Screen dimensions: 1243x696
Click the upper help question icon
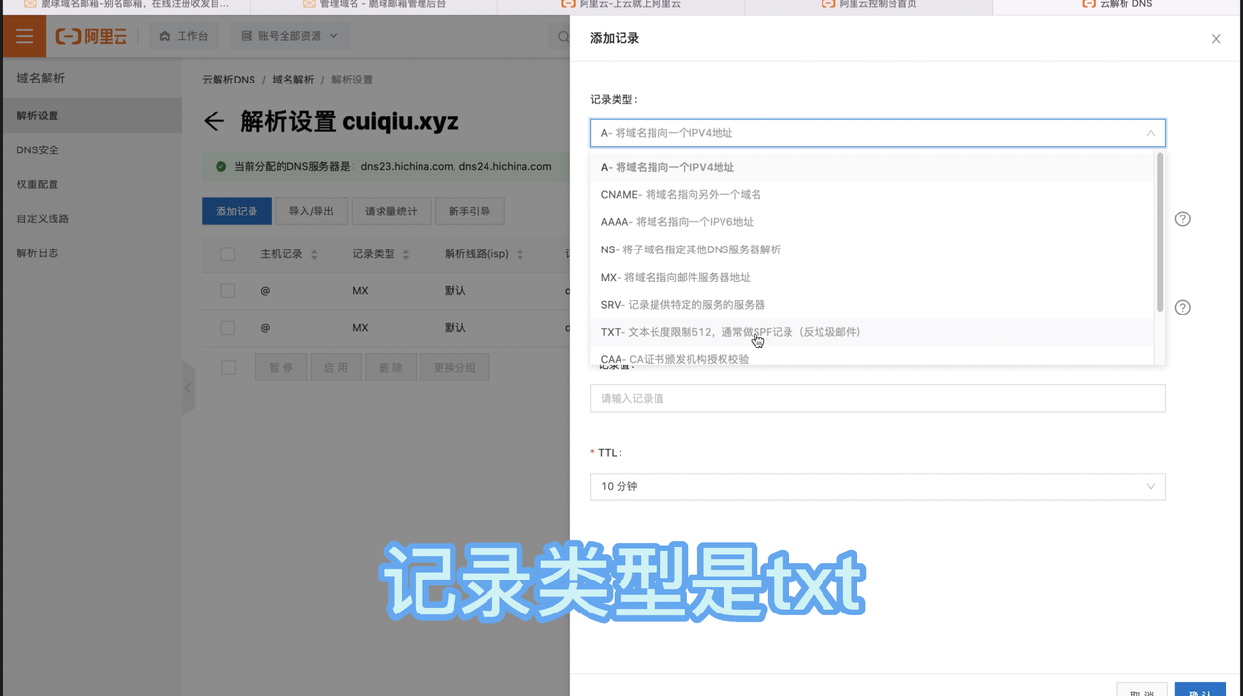(x=1182, y=218)
